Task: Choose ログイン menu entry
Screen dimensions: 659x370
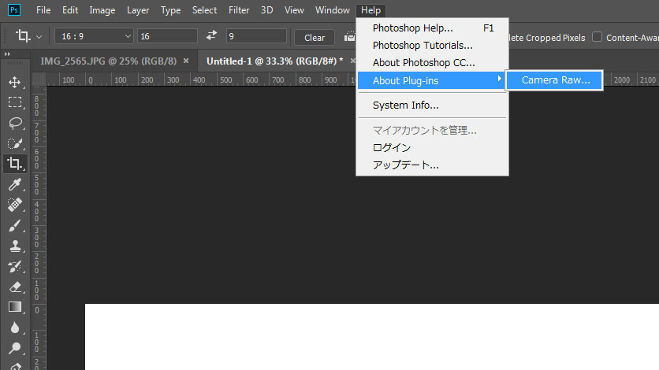Action: point(433,148)
